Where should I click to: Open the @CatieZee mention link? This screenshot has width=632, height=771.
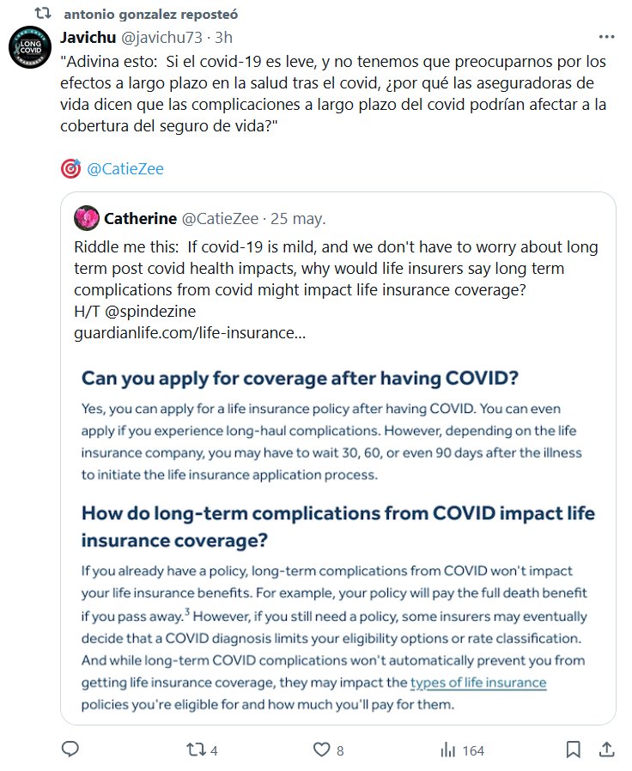[125, 169]
